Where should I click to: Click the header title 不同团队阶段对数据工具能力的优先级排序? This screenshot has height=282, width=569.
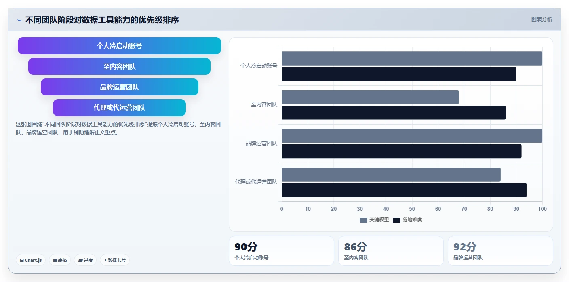tap(102, 20)
